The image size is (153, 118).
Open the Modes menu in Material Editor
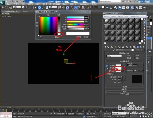click(x=106, y=17)
